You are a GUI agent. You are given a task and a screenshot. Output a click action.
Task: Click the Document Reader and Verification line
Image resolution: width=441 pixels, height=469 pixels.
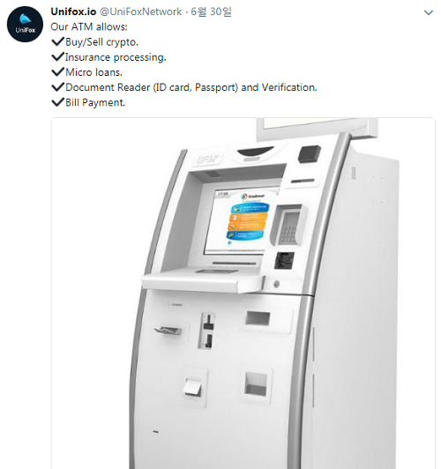191,87
